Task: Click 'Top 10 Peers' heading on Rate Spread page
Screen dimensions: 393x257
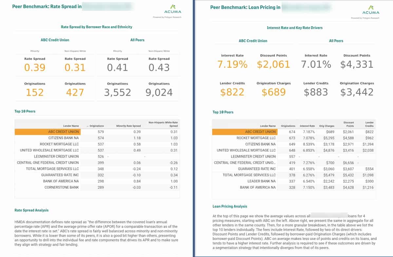Action: (25, 111)
